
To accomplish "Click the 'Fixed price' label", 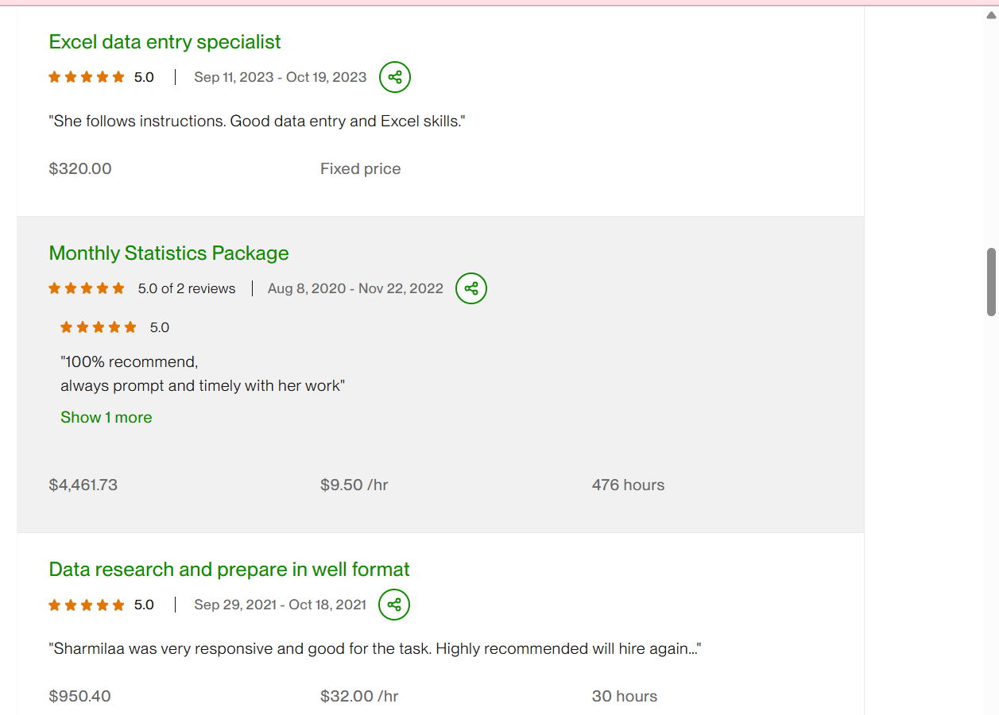I will 360,168.
